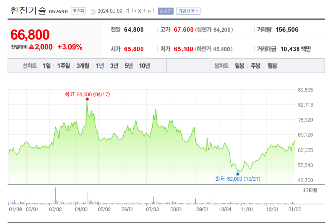Image resolution: width=325 pixels, height=223 pixels.
Task: Click the 시가 value 65,800
Action: [x=134, y=49]
